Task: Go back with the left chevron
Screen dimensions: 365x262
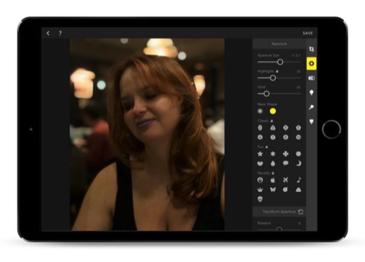Action: [x=48, y=33]
